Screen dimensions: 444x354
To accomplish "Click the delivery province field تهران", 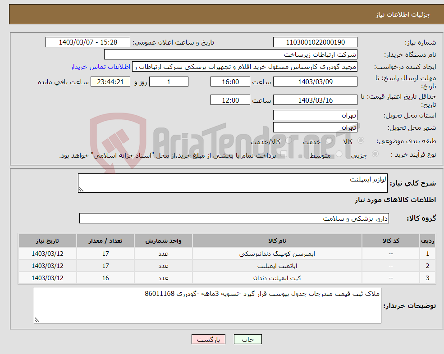I will pyautogui.click(x=315, y=115).
